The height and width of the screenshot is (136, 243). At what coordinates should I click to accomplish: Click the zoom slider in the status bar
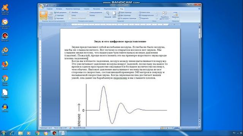(189, 128)
